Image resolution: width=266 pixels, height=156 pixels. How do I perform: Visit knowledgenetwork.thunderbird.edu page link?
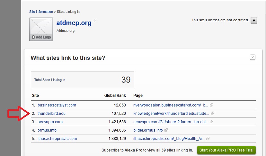[x=171, y=113]
